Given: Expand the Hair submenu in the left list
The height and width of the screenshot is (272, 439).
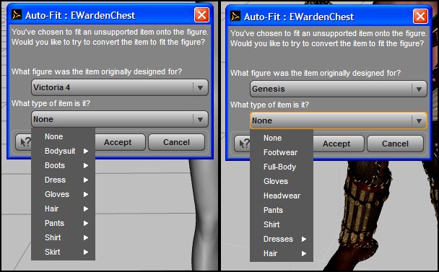Looking at the screenshot, I should tap(64, 209).
